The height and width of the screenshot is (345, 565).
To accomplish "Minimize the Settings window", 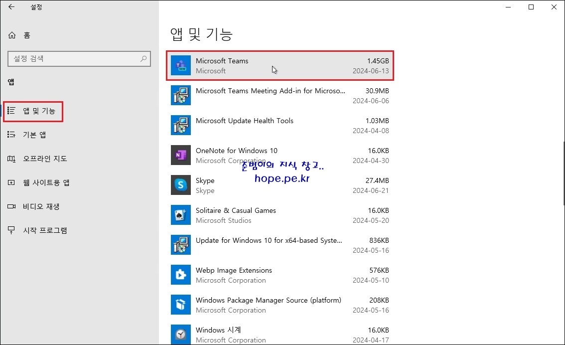I will (x=508, y=7).
